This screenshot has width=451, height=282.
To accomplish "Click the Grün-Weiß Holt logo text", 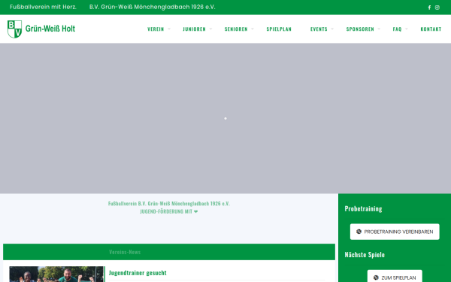I will coord(50,29).
